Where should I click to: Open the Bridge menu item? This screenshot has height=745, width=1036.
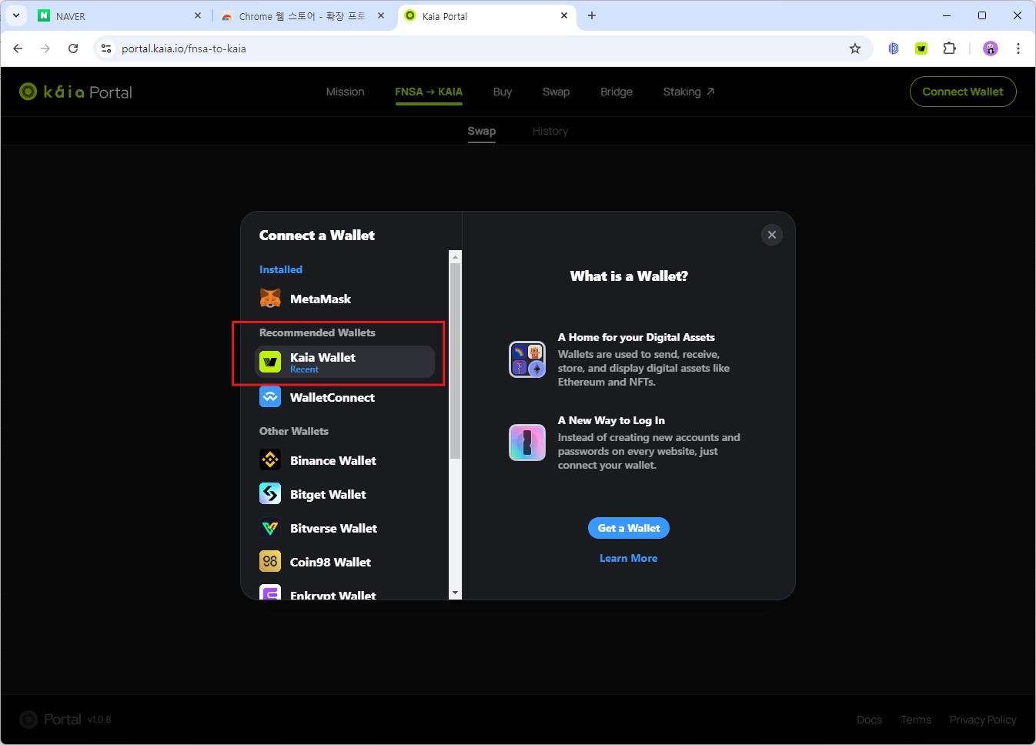(x=617, y=92)
